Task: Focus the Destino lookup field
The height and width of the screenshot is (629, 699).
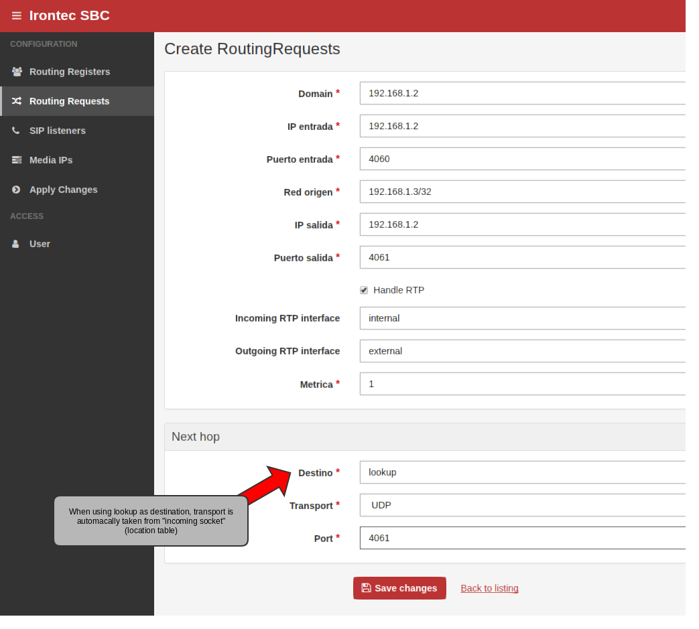Action: pos(523,472)
